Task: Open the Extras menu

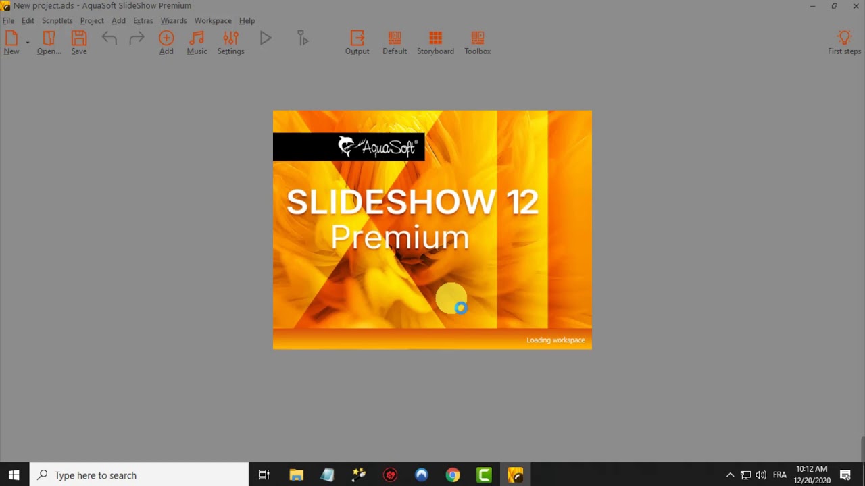Action: click(x=143, y=20)
